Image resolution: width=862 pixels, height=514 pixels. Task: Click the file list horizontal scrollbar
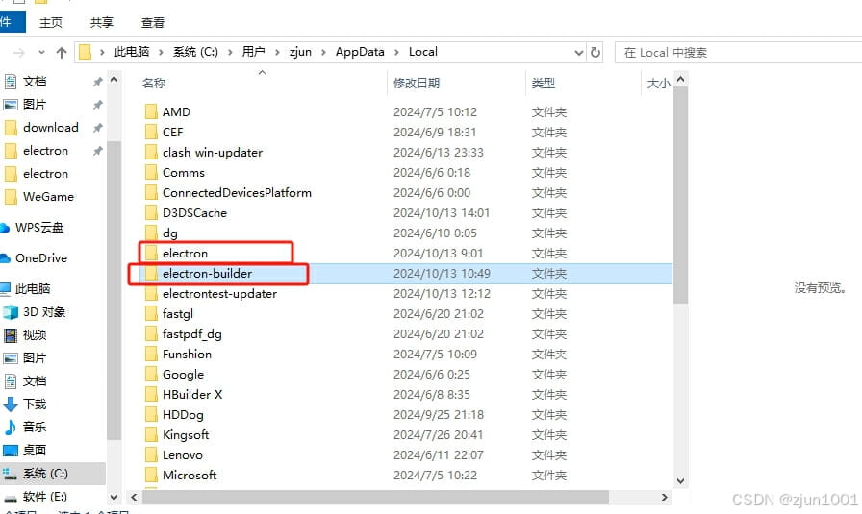(375, 497)
